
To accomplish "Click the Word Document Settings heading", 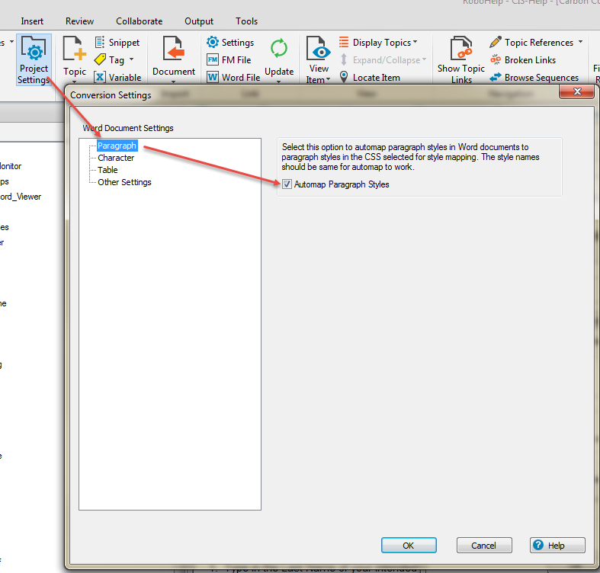I will [x=128, y=128].
